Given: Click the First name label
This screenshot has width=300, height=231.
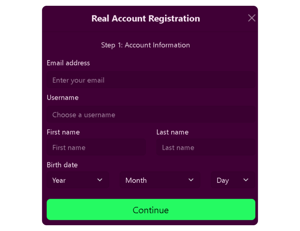Looking at the screenshot, I should 63,132.
